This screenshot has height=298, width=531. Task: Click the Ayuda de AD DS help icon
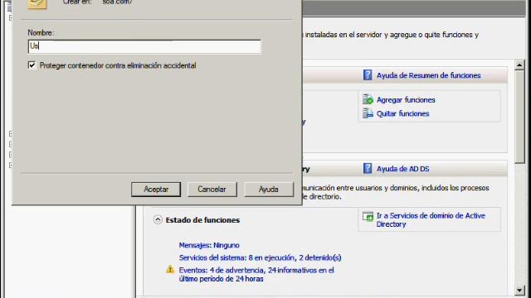click(x=368, y=168)
